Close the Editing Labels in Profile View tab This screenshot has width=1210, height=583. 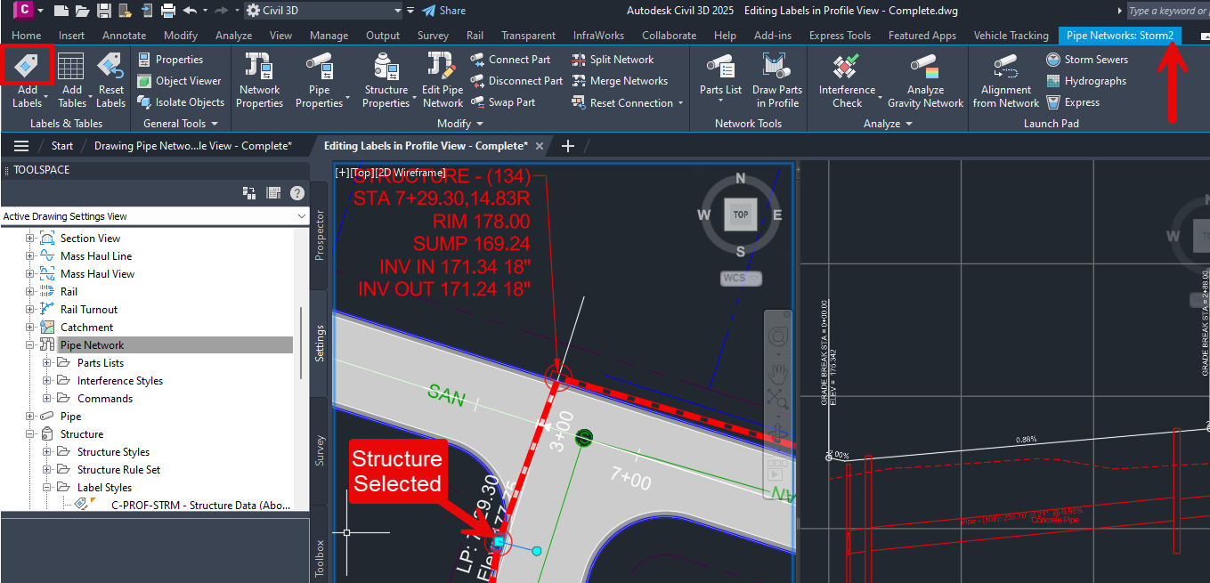pos(540,146)
